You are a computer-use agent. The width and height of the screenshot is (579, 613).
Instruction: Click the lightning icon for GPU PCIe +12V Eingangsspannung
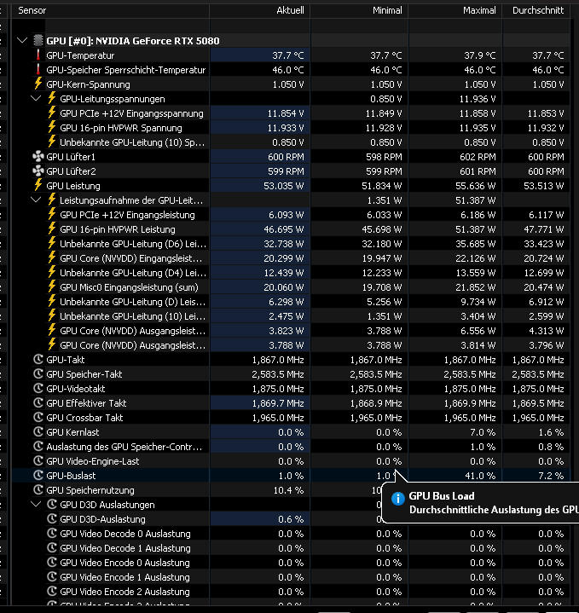(x=52, y=113)
